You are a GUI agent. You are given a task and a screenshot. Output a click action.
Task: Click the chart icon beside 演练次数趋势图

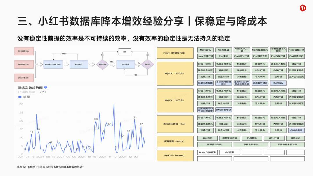tap(46, 87)
